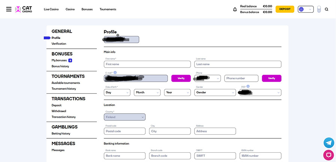336x162 pixels.
Task: Click the info icon beside E-mail
Action: 115,72
